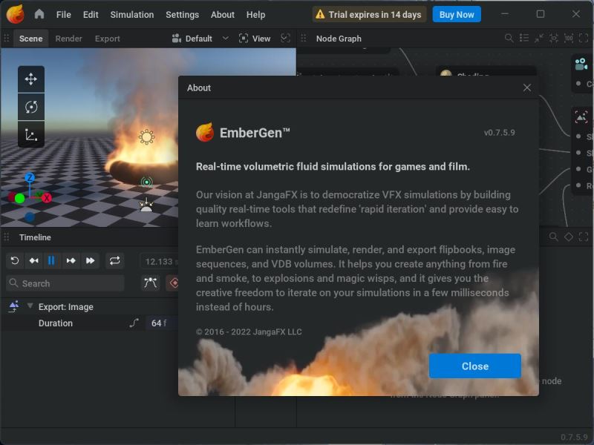The width and height of the screenshot is (594, 445).
Task: Click the trial expiration warning badge
Action: click(x=368, y=14)
